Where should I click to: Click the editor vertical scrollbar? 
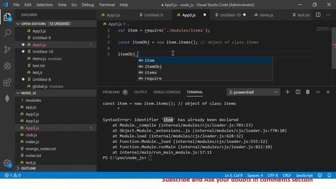click(x=334, y=47)
